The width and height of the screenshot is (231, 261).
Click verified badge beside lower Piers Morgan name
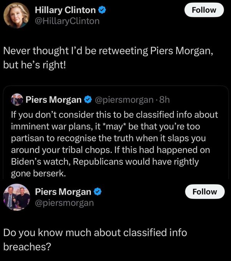[98, 192]
